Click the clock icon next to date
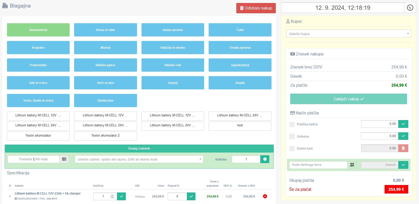This screenshot has height=204, width=419. coord(410,8)
